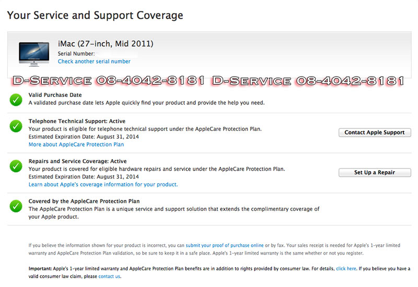418x287 pixels.
Task: Follow the 'click here' consumer law link
Action: tap(346, 268)
